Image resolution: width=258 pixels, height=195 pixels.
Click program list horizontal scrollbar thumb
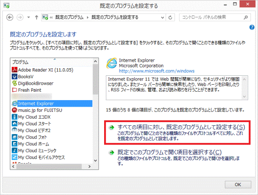[49, 166]
